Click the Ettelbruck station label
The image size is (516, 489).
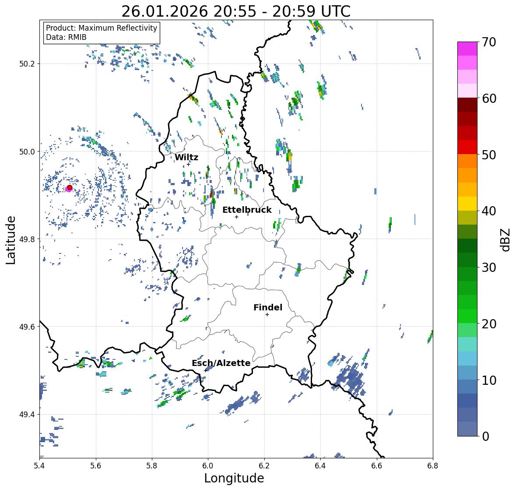[247, 210]
